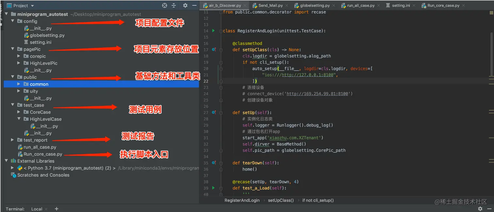Click line number 31 in the gutter
This screenshot has height=212, width=494.
pyautogui.click(x=206, y=138)
